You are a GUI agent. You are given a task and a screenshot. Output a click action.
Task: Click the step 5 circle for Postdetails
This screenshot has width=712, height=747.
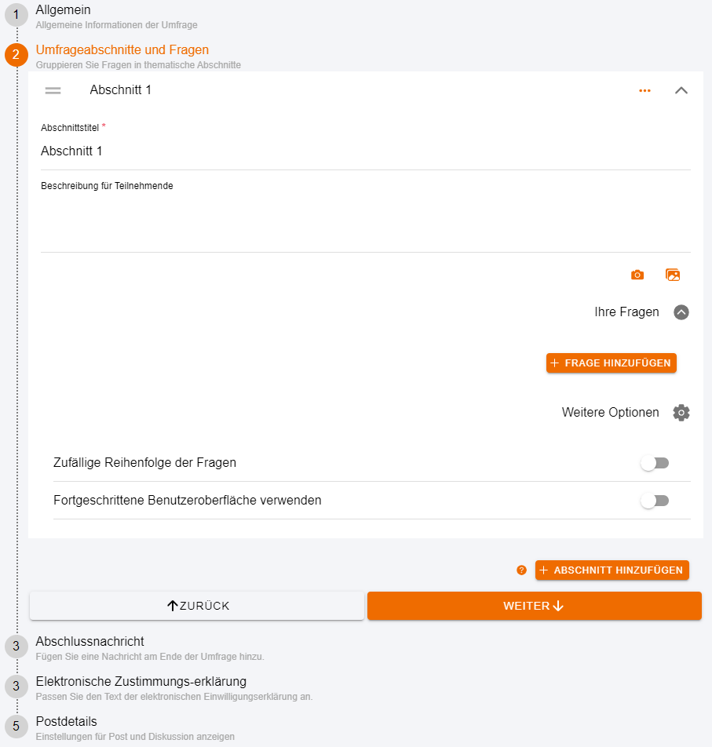tap(16, 727)
